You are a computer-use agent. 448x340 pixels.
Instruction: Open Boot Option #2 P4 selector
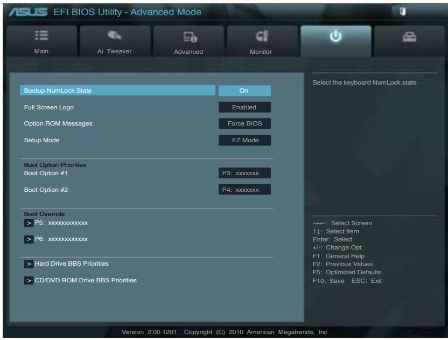pyautogui.click(x=244, y=190)
